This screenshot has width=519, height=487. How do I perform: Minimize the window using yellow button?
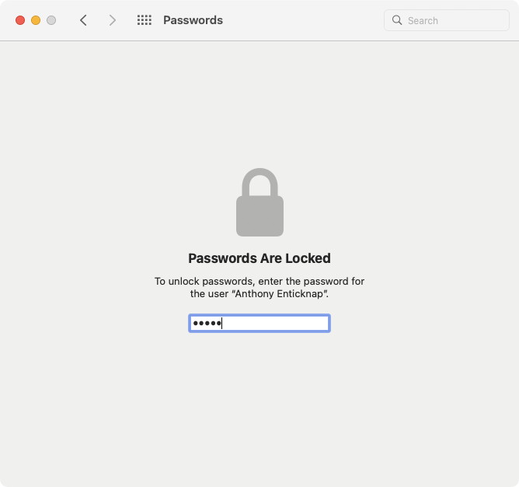pos(36,20)
